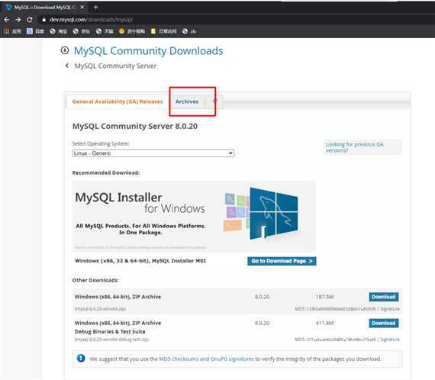Open Signature link for the 187.5M ZIP Archive

click(390, 309)
